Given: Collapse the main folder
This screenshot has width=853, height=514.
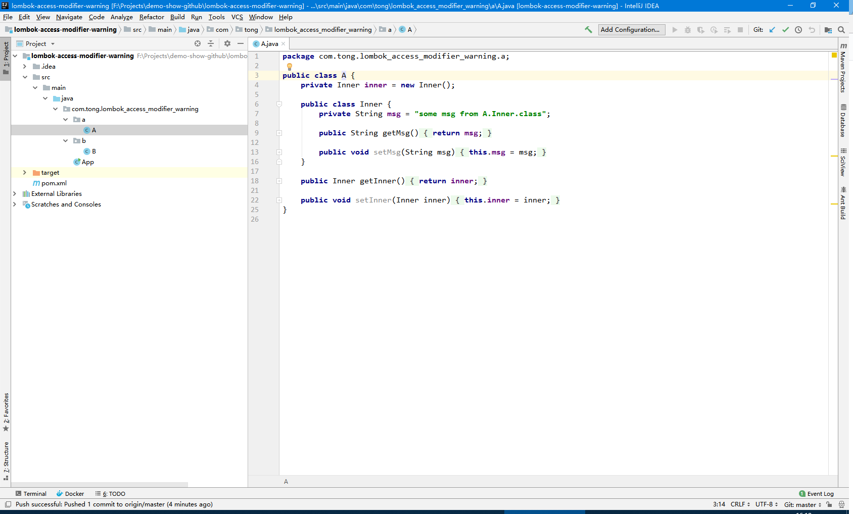Looking at the screenshot, I should [x=35, y=87].
